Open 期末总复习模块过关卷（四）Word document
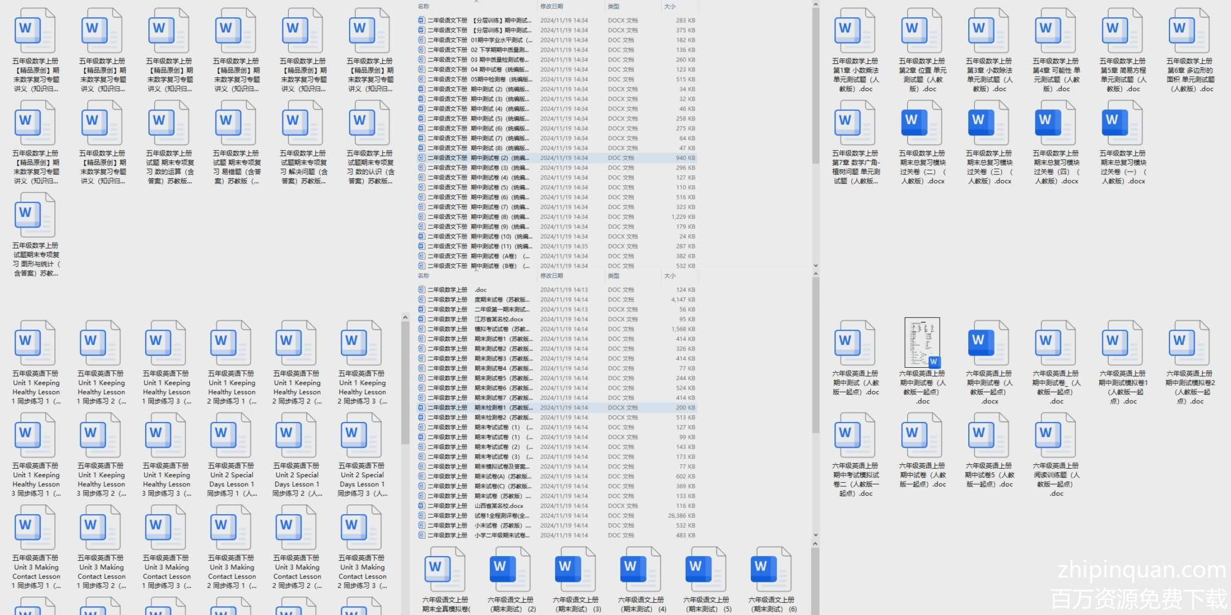Viewport: 1231px width, 615px height. (1056, 124)
